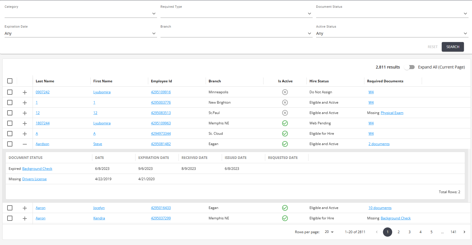Click the Hire Status column header
The image size is (472, 245).
[319, 81]
